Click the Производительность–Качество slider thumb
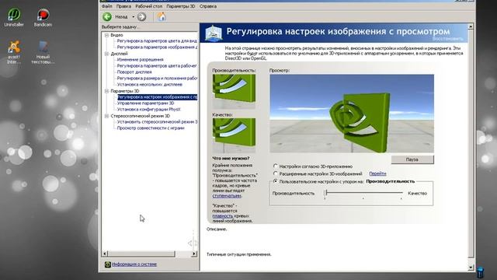 [326, 193]
